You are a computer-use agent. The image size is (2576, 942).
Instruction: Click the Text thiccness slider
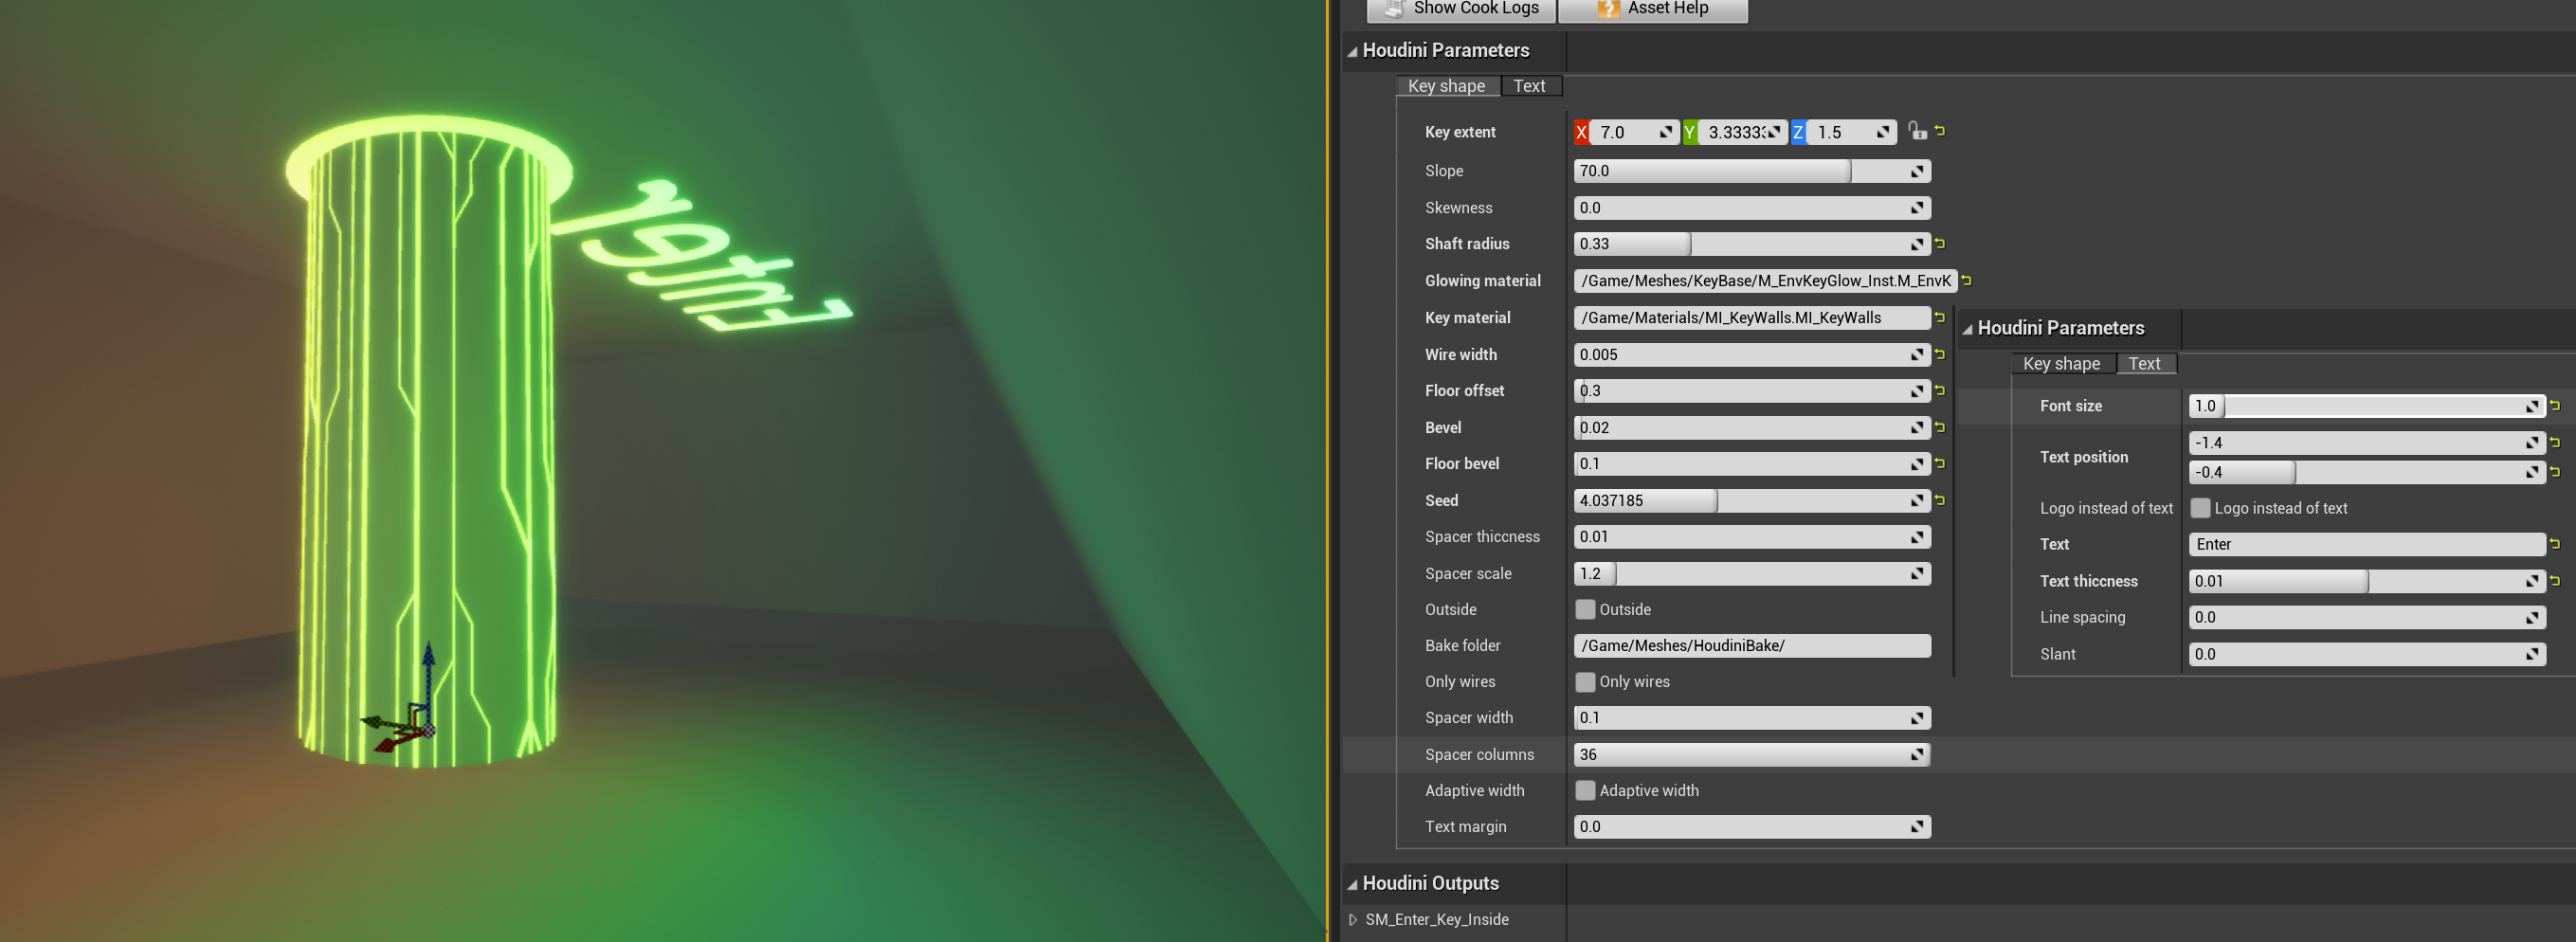[2368, 581]
